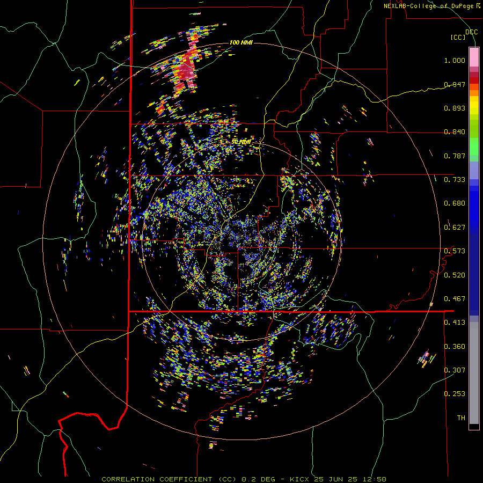Pick the bright blue swatch near 0.680
The image size is (483, 483).
474,207
